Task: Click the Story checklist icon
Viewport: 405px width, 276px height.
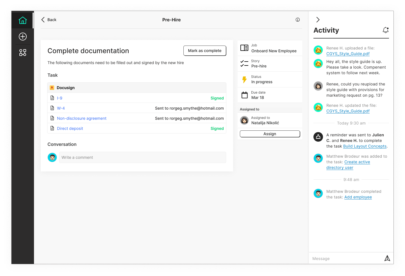Action: pos(244,64)
